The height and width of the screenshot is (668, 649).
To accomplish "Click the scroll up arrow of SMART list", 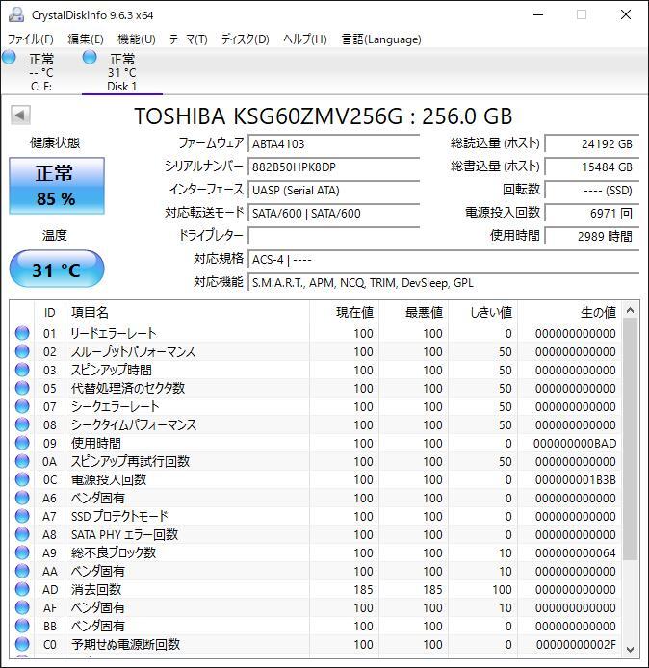I will (x=631, y=311).
